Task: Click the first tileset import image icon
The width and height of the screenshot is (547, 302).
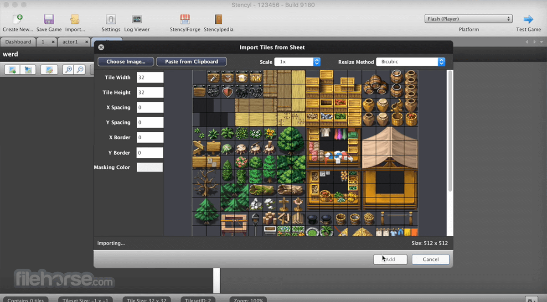Action: pos(12,70)
